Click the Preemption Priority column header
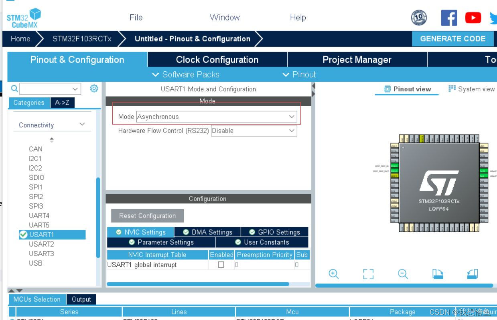This screenshot has height=320, width=497. point(264,255)
